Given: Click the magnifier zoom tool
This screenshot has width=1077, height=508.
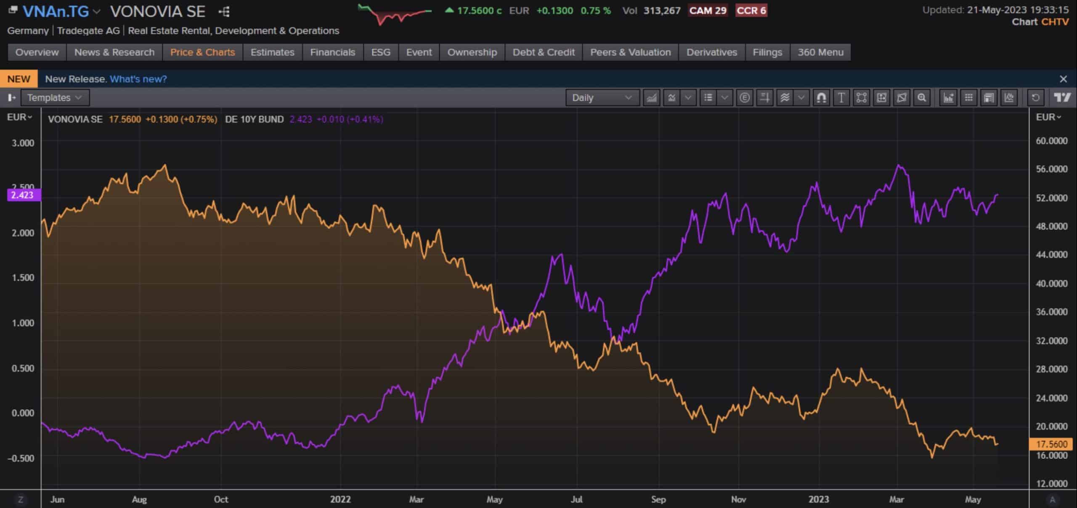Looking at the screenshot, I should (922, 97).
